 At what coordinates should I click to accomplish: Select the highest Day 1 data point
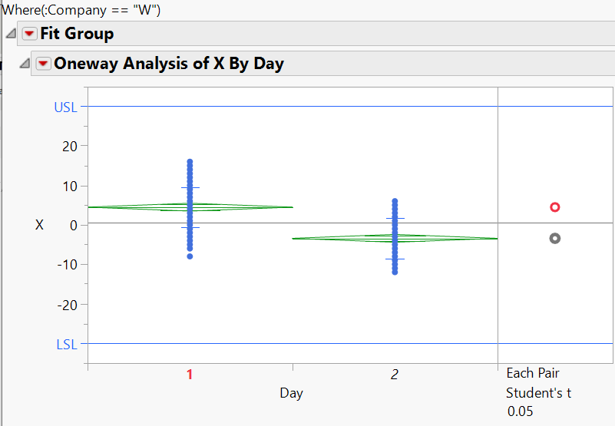click(190, 163)
